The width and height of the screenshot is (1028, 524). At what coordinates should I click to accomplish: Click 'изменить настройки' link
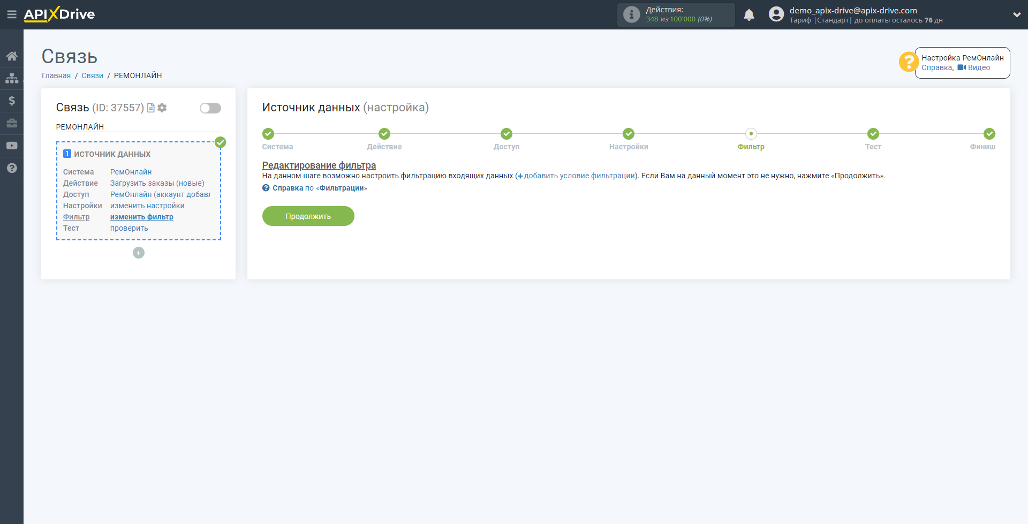click(x=147, y=206)
